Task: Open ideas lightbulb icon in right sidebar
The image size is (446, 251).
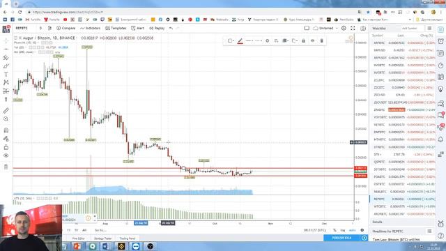Action: click(x=440, y=89)
